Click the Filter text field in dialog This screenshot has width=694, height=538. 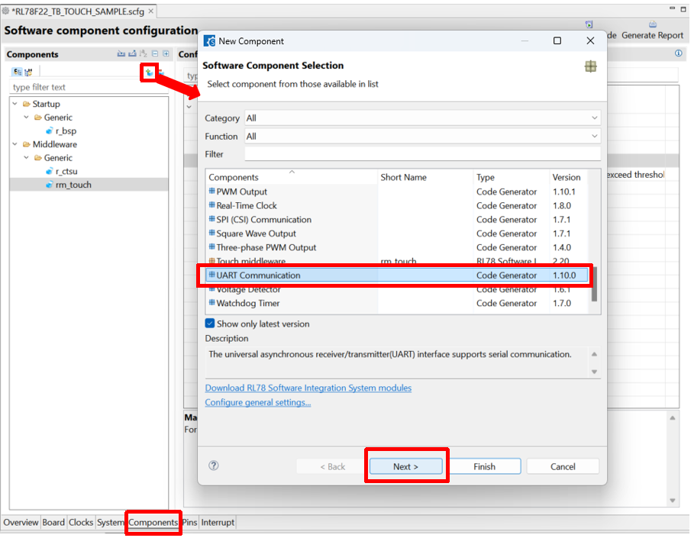click(x=421, y=154)
